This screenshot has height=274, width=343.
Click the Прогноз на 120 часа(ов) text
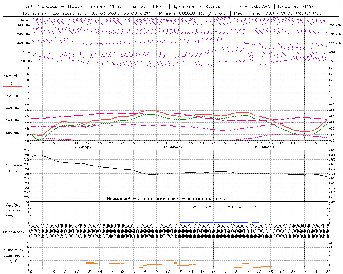(x=51, y=13)
